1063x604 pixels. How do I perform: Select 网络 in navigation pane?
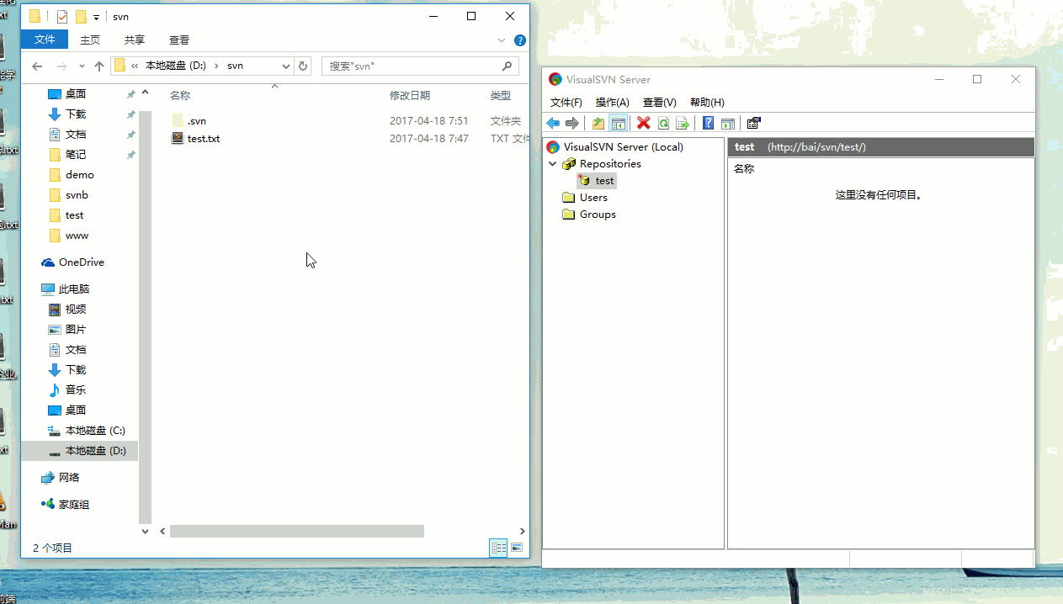point(68,478)
